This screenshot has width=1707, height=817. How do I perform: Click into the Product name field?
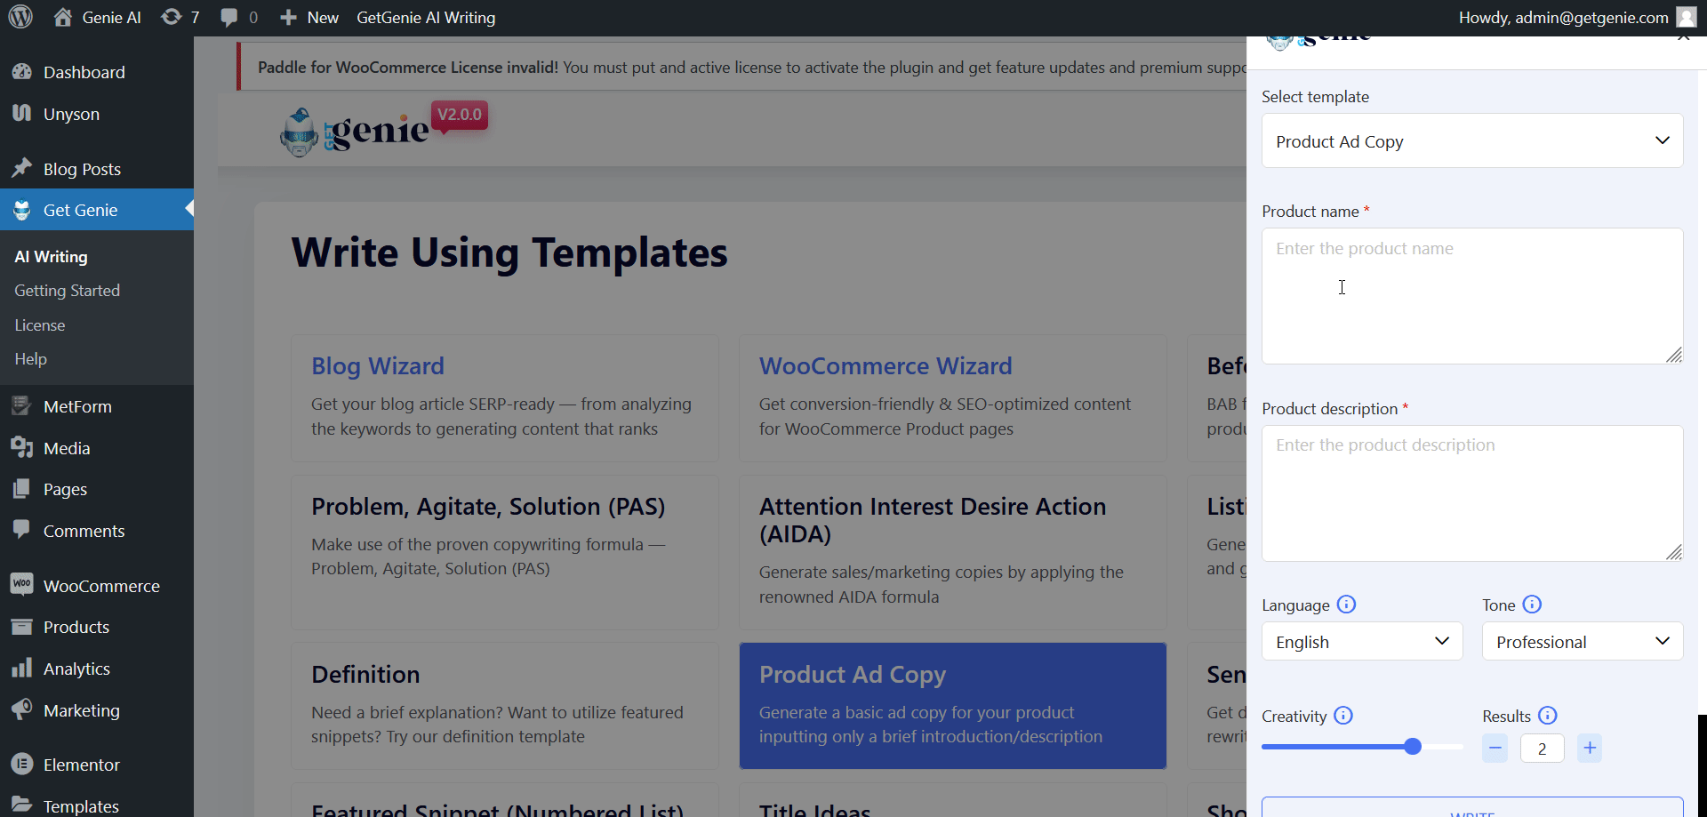(x=1472, y=296)
